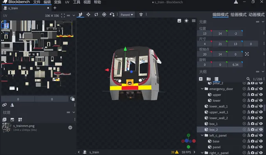The image size is (266, 155).
Task: Open the Parent transform space dropdown
Action: pos(127,15)
